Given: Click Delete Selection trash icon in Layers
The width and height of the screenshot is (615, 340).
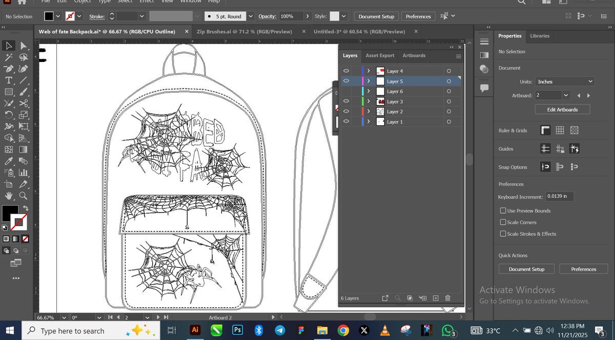Looking at the screenshot, I should (x=447, y=298).
